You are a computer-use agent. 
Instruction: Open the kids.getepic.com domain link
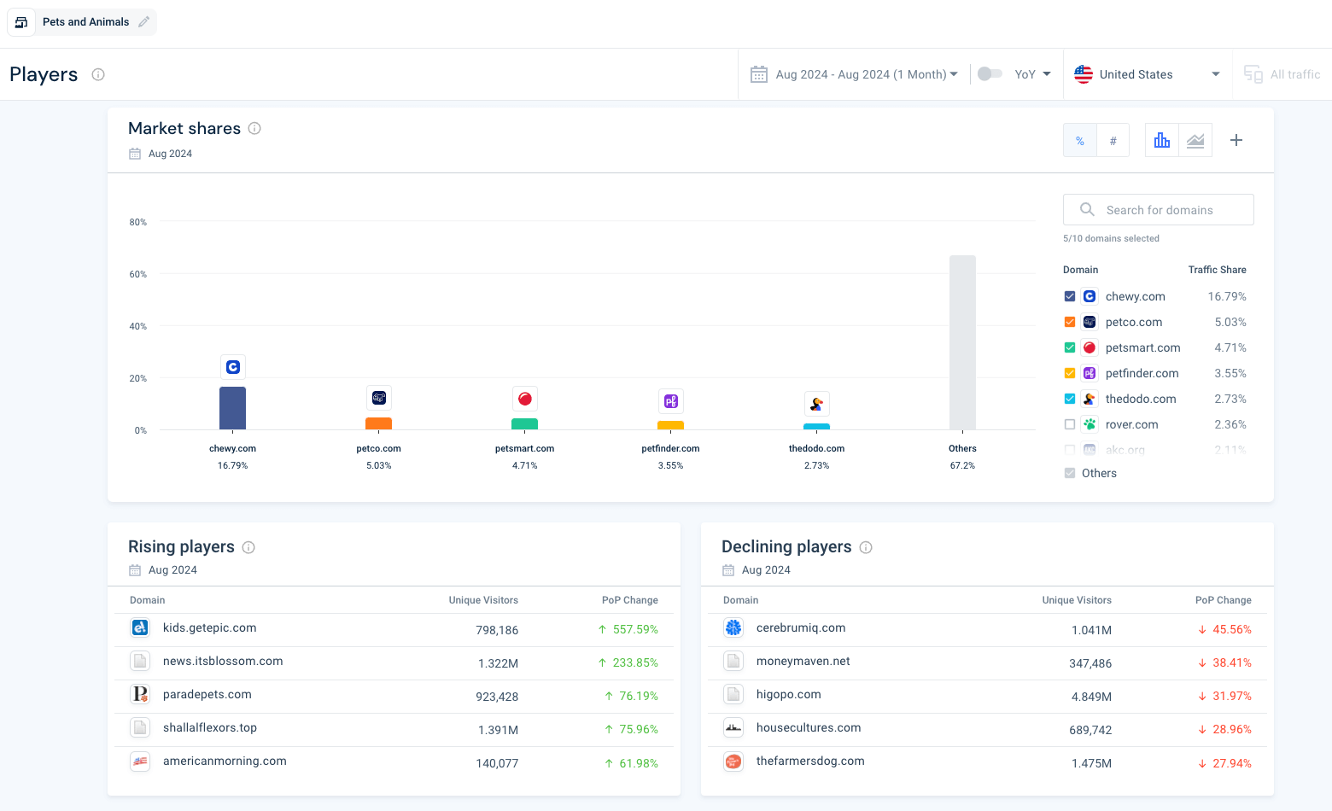[209, 627]
